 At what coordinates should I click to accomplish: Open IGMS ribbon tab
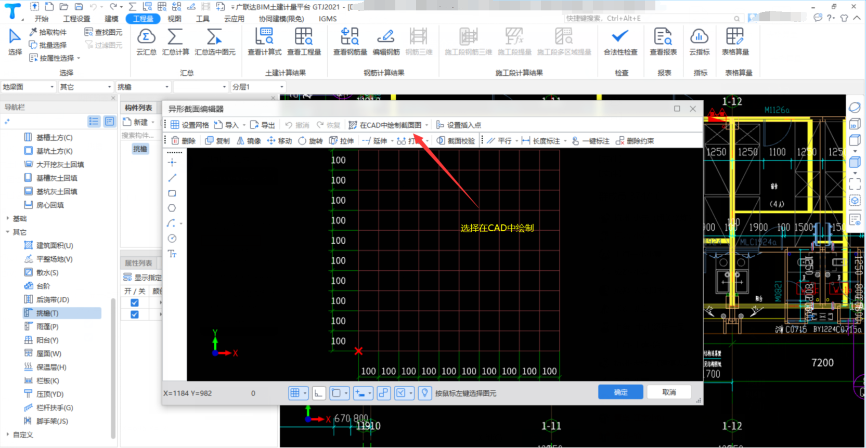click(x=328, y=19)
